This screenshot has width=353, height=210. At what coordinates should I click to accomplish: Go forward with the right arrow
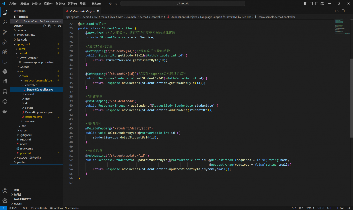tap(116, 4)
